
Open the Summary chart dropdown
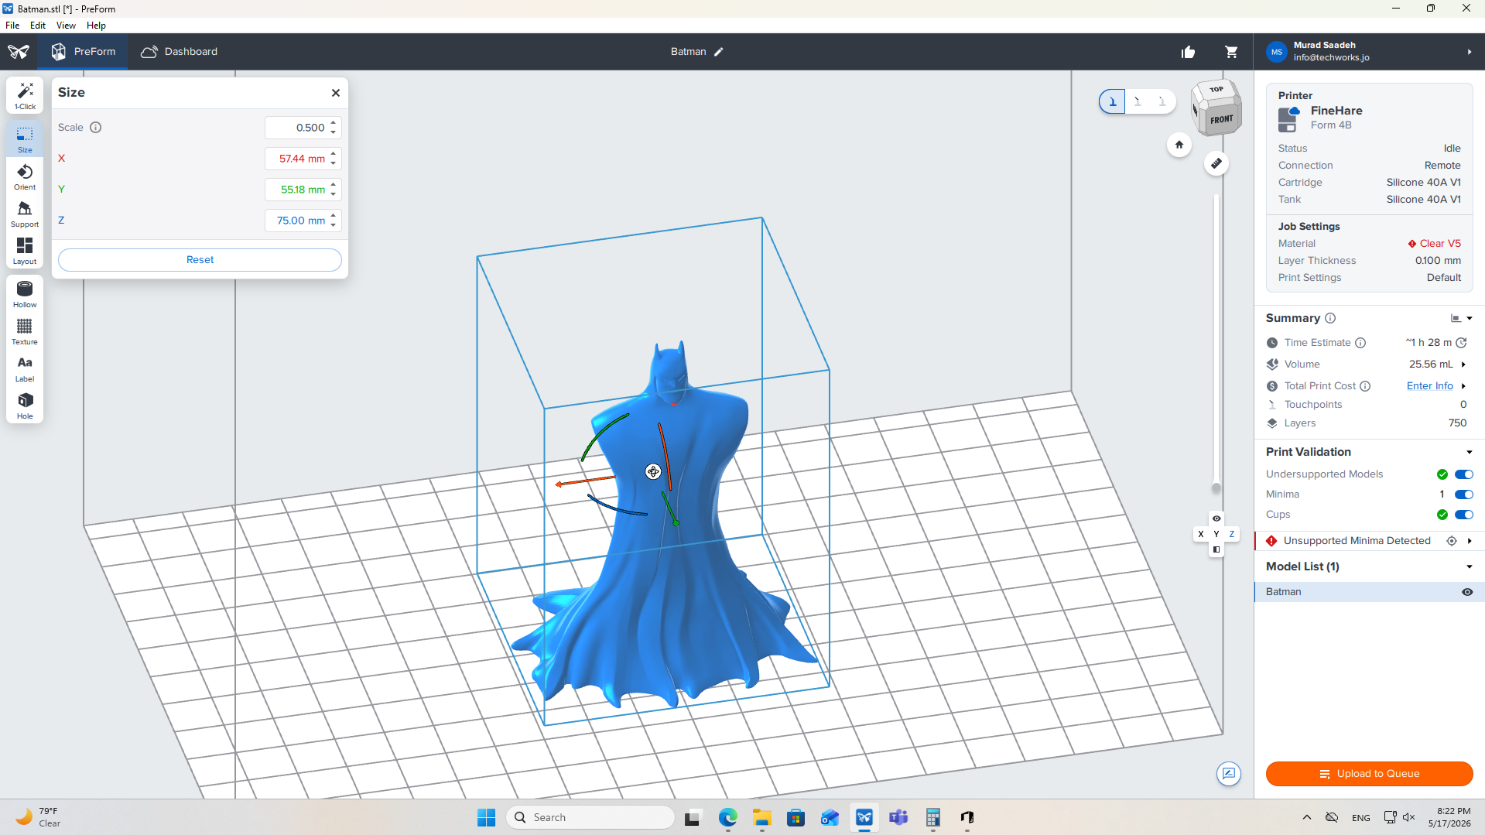tap(1461, 318)
